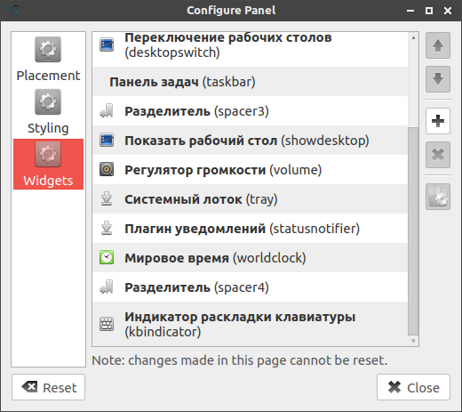
Task: Open the window menu icon in title bar
Action: click(x=14, y=11)
